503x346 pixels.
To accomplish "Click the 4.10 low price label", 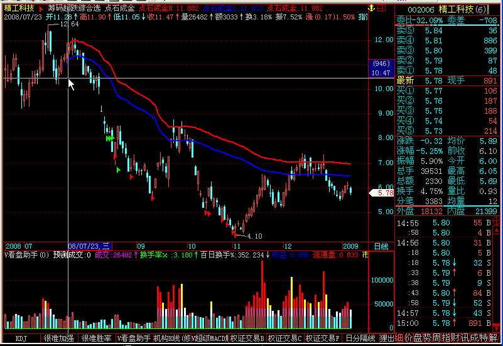I will pos(255,236).
